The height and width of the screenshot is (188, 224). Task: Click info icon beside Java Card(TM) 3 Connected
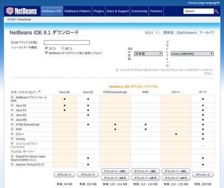12,143
